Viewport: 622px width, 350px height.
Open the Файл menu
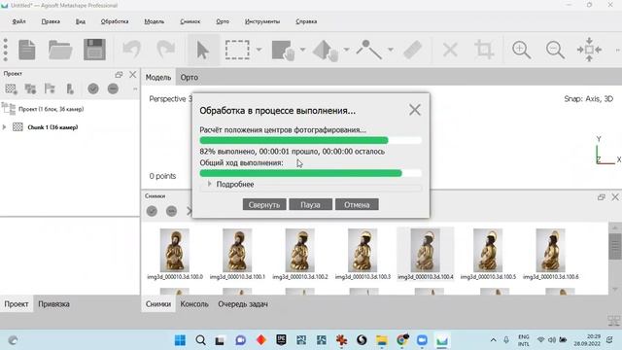point(19,21)
